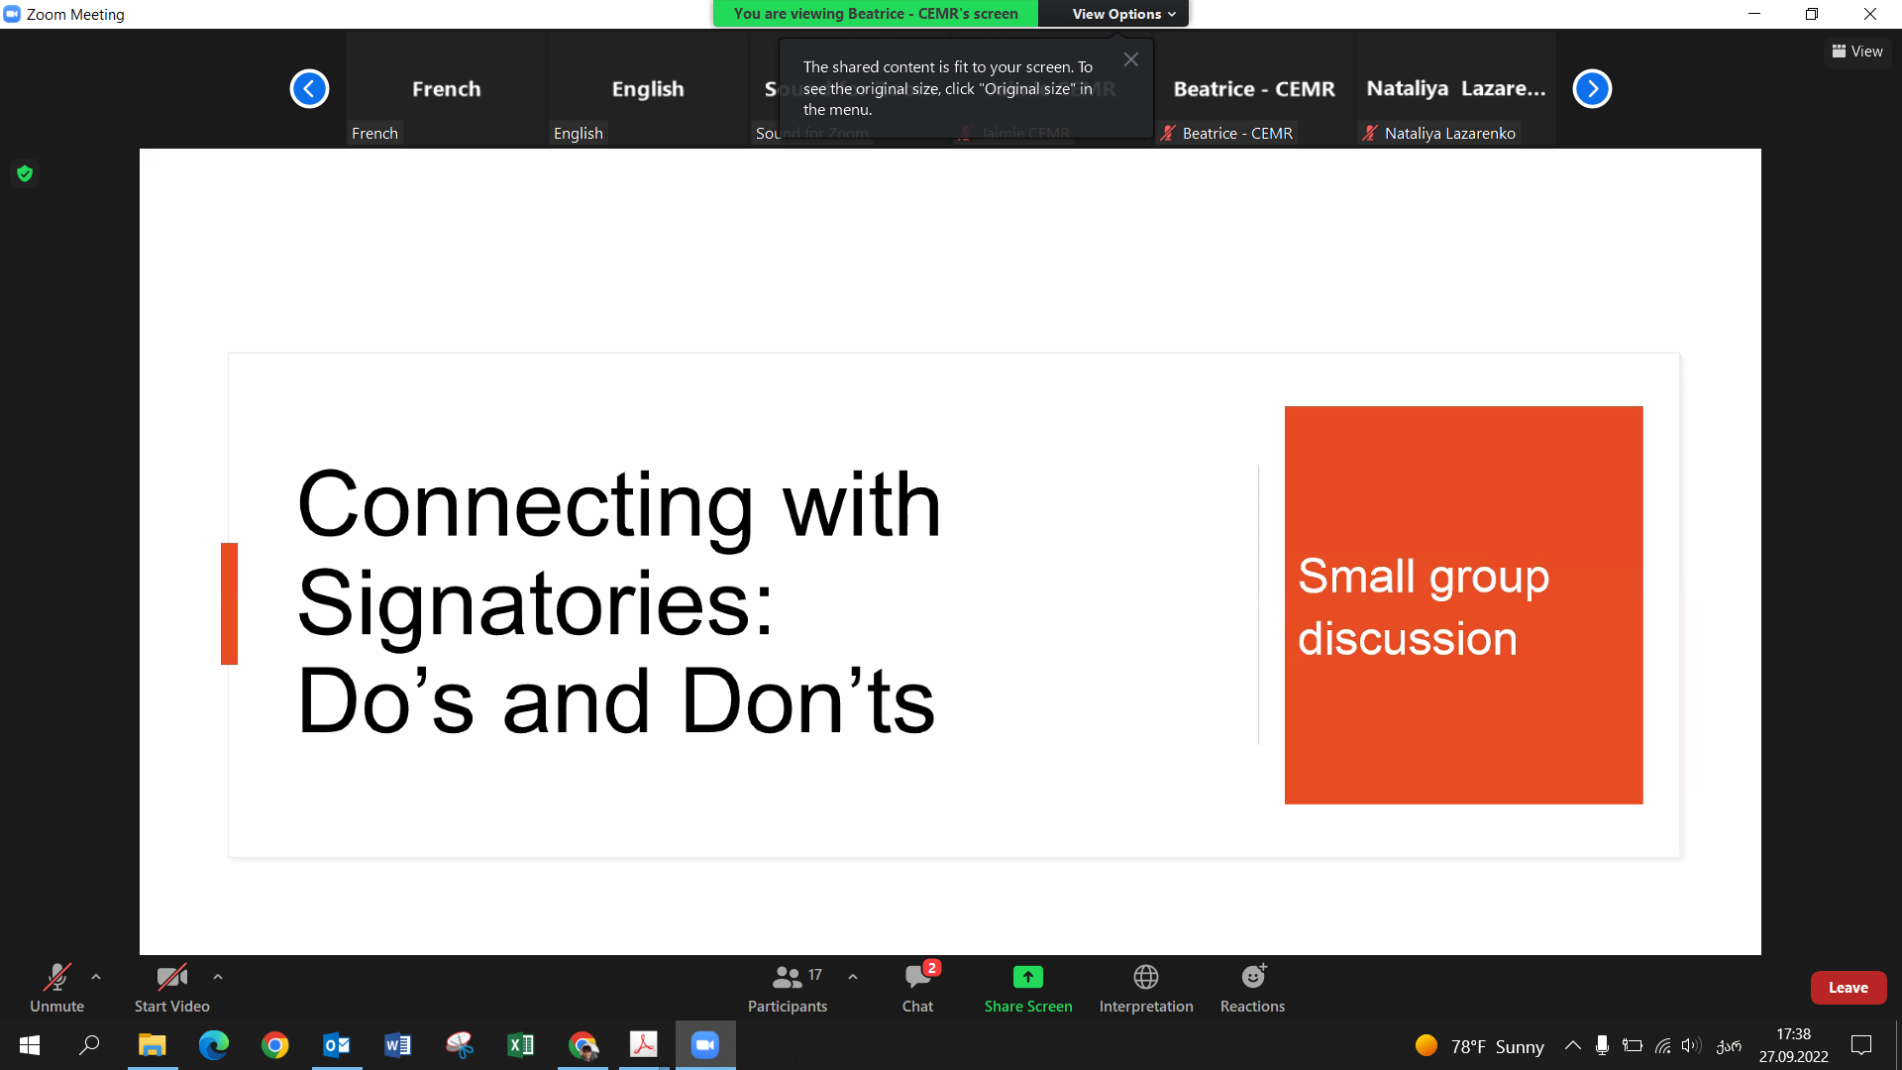
Task: Click the green encryption shield icon
Action: point(25,174)
